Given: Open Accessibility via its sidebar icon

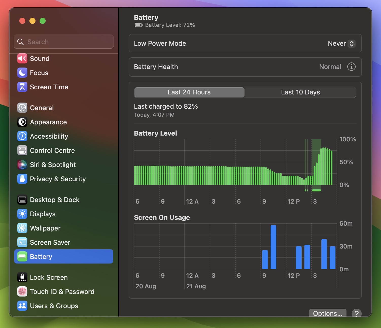Looking at the screenshot, I should tap(22, 136).
